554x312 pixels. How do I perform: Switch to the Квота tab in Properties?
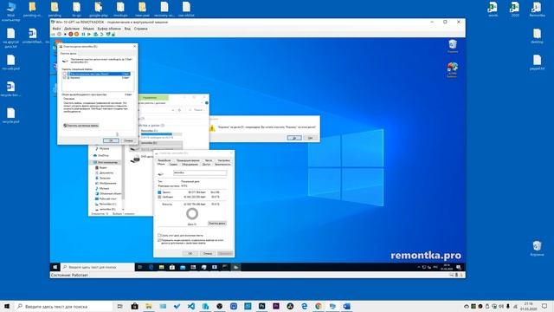[x=209, y=160]
